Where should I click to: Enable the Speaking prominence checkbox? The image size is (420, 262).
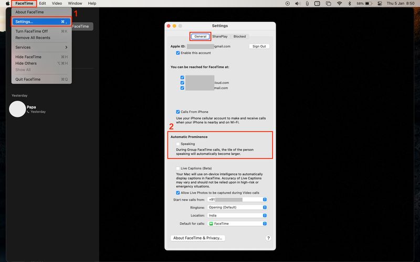178,144
